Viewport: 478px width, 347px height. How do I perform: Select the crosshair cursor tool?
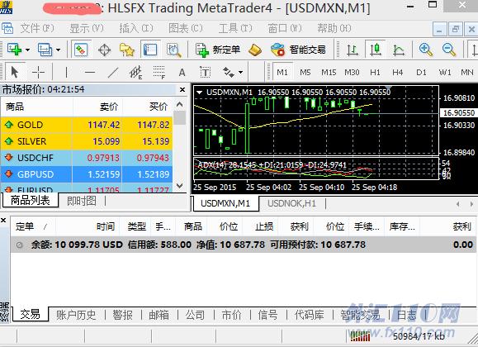point(39,73)
